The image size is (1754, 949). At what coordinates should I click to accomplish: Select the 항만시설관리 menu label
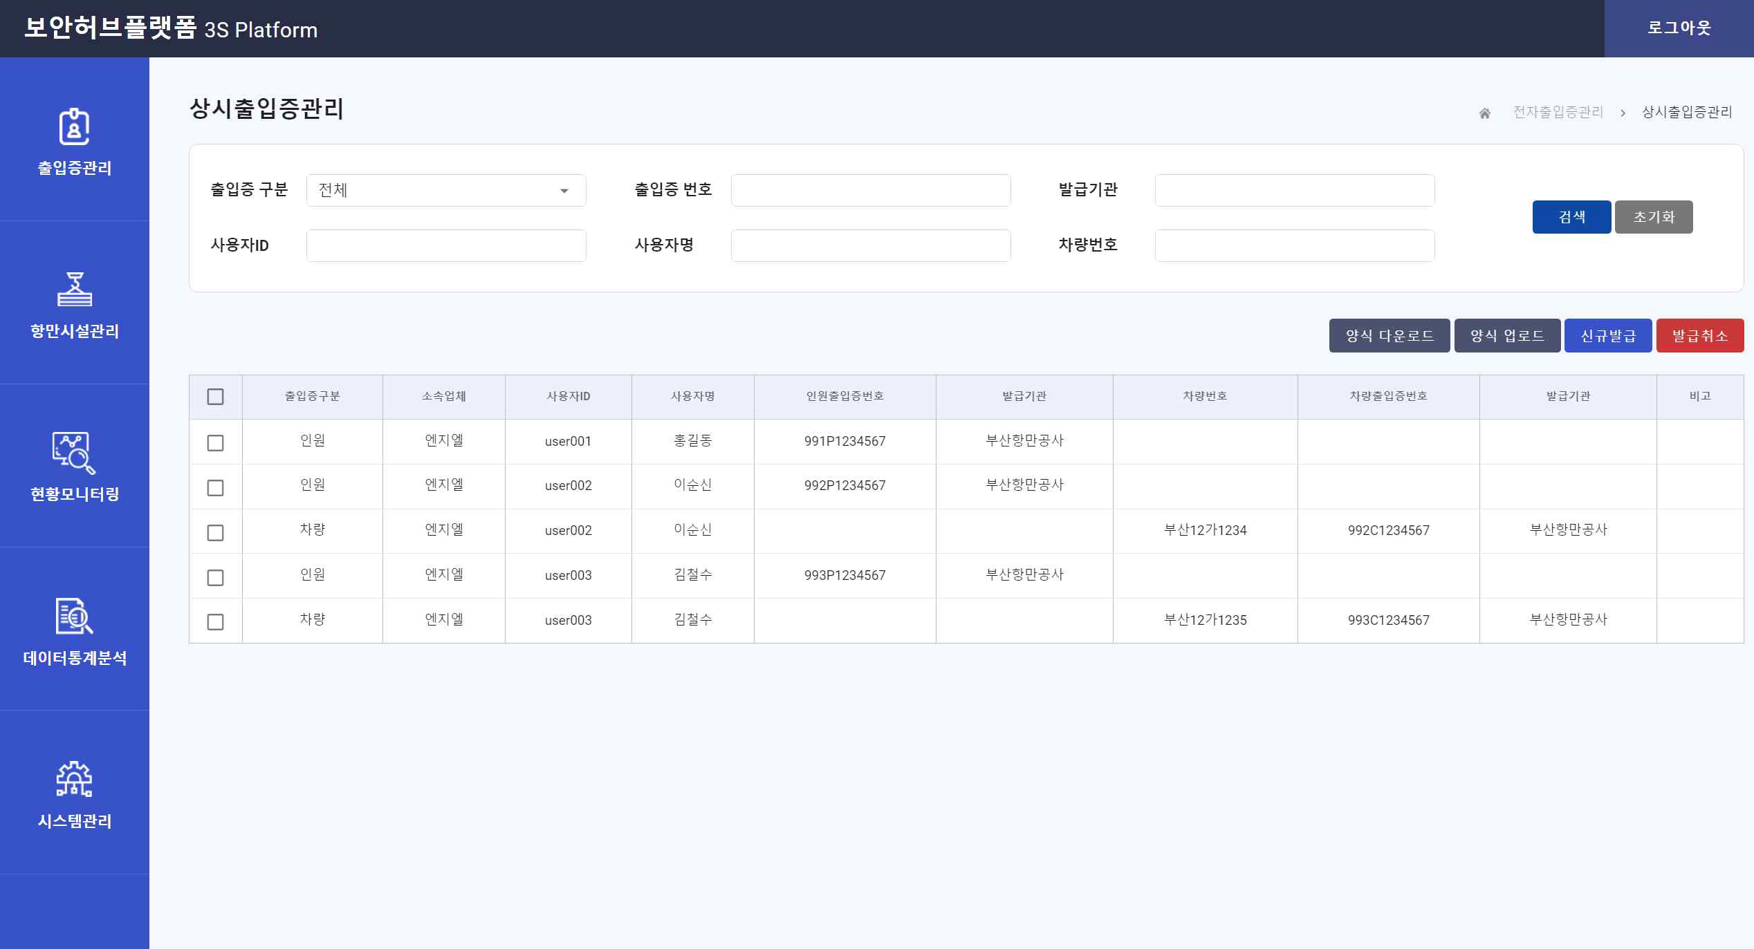[x=74, y=331]
